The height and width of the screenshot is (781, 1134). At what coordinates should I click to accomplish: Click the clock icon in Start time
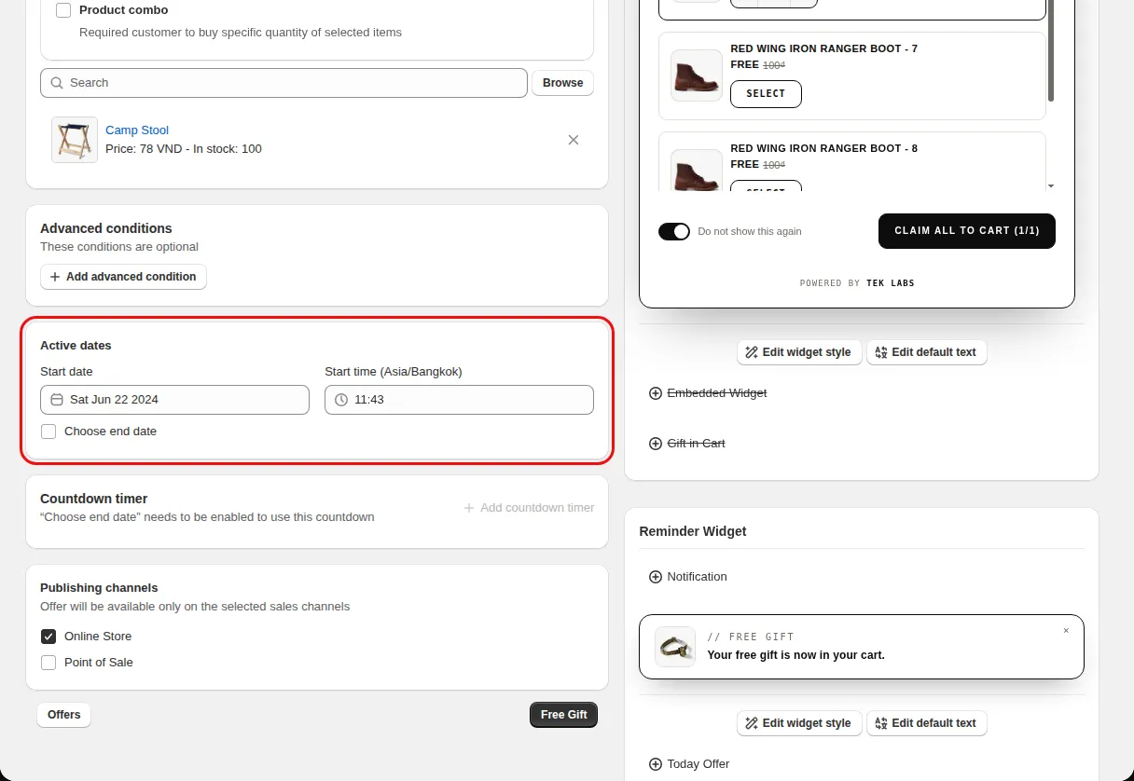pos(341,400)
